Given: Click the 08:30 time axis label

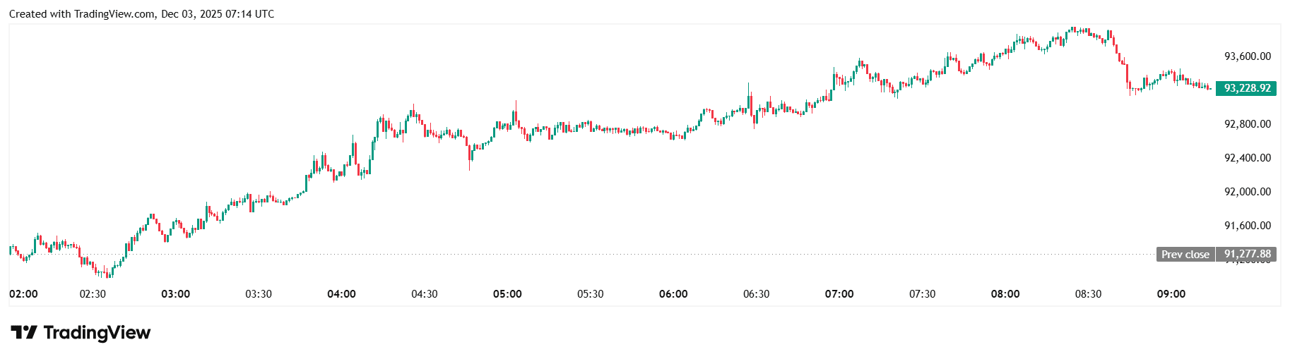Looking at the screenshot, I should coord(1088,294).
